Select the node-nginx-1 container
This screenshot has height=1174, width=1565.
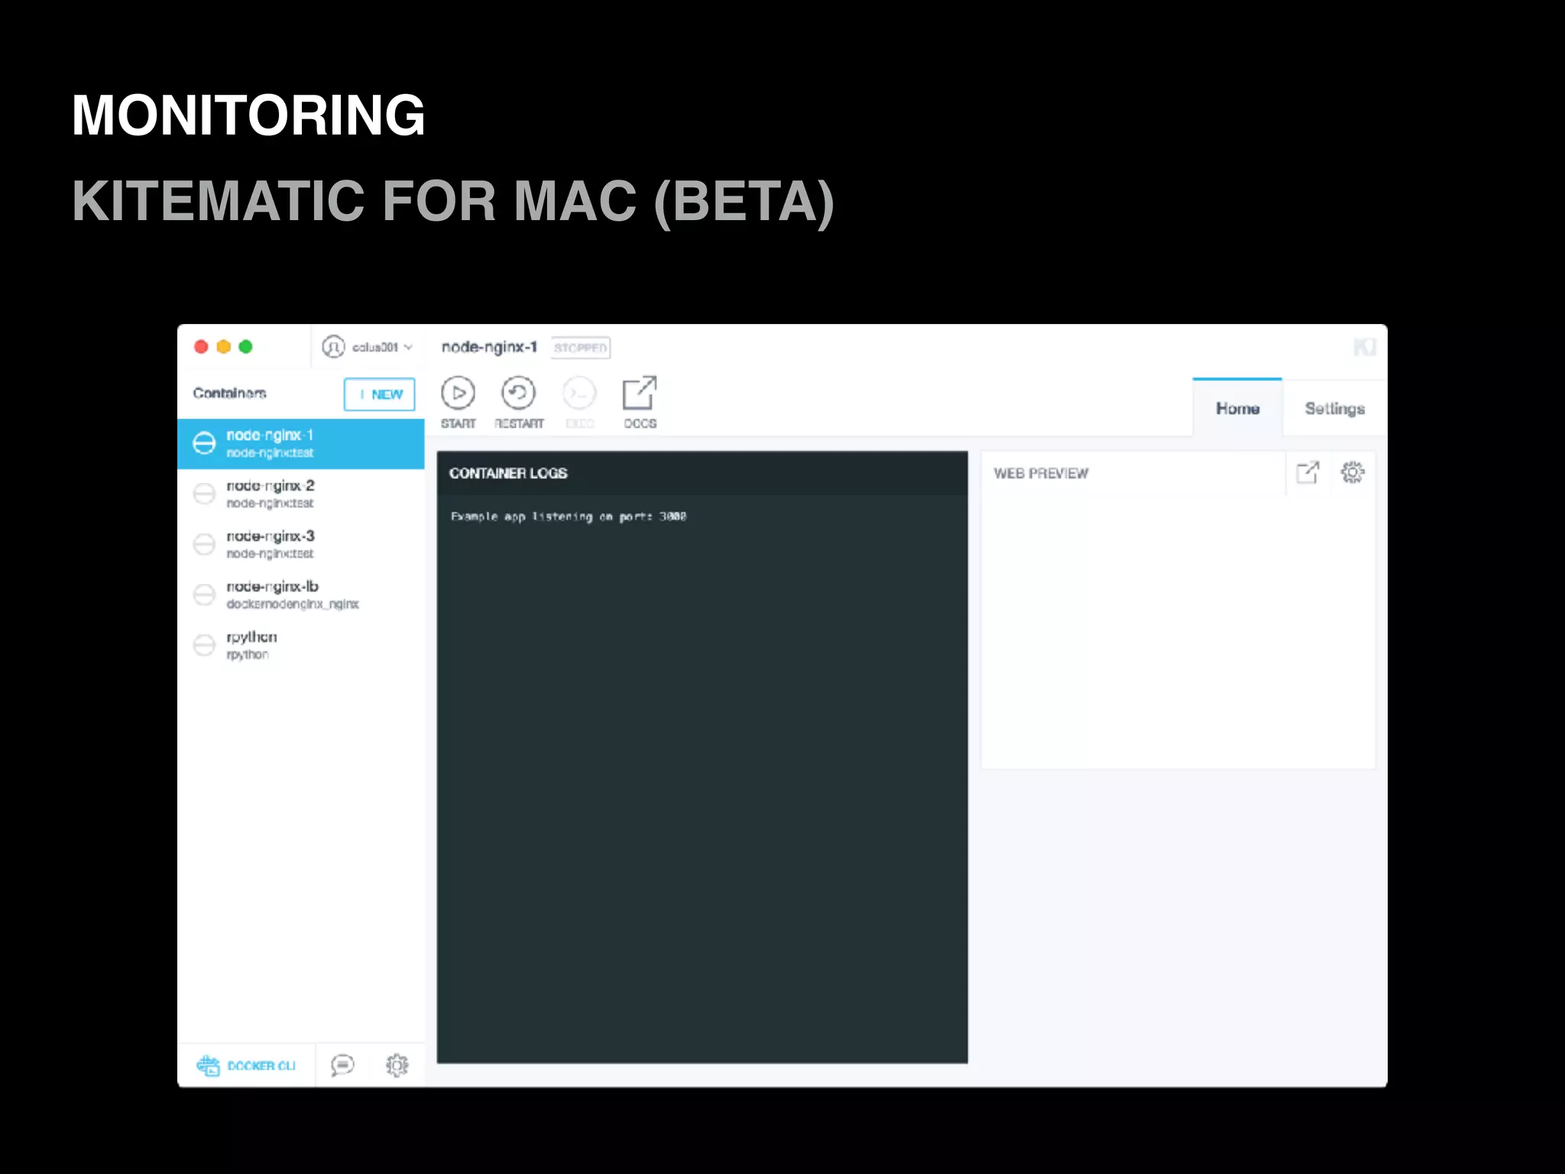click(301, 443)
